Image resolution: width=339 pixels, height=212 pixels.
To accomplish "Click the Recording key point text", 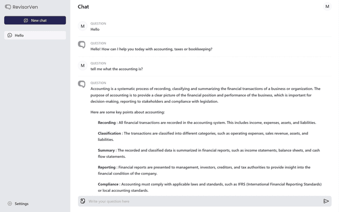I will 207,122.
